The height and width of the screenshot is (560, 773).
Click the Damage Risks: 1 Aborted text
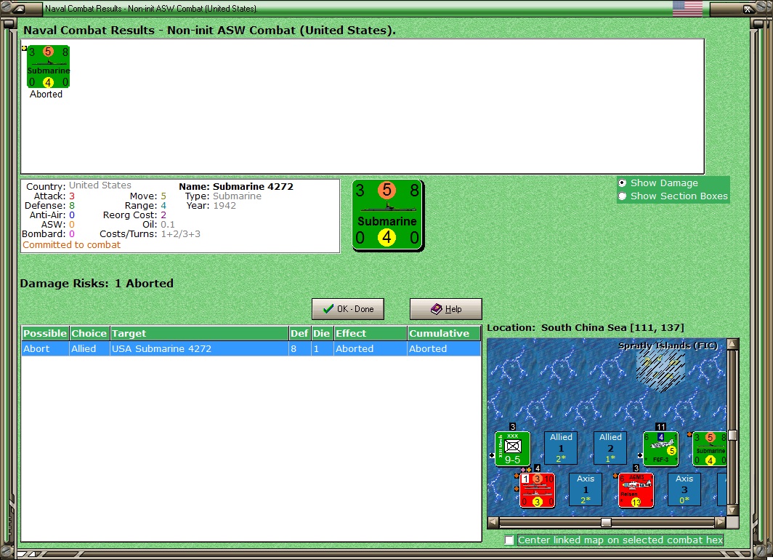(97, 284)
